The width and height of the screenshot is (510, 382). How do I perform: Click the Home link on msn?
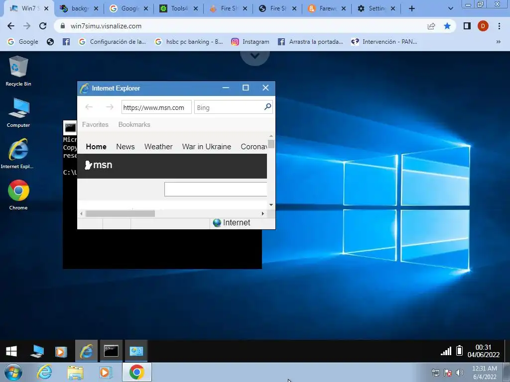click(x=96, y=147)
